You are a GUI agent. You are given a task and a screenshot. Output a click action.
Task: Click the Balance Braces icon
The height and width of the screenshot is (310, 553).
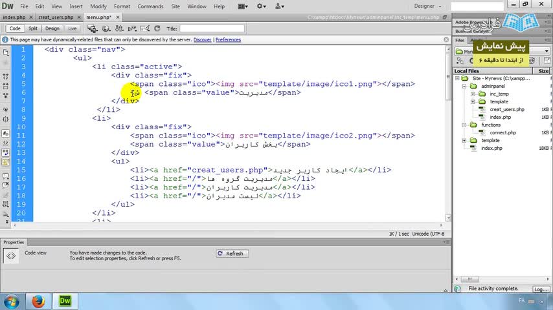pyautogui.click(x=6, y=119)
